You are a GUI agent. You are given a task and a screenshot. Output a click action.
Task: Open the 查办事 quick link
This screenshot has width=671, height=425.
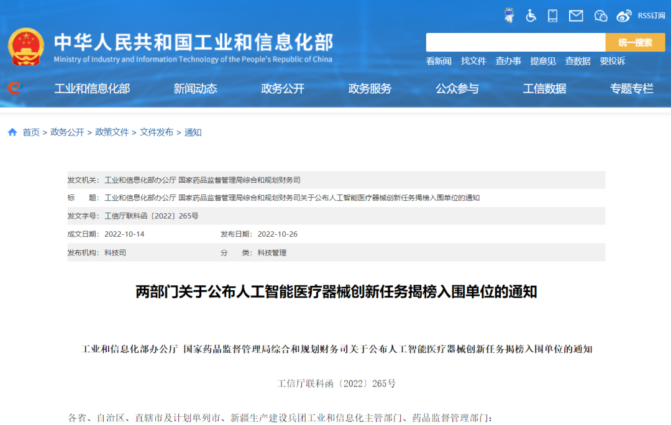(x=508, y=62)
